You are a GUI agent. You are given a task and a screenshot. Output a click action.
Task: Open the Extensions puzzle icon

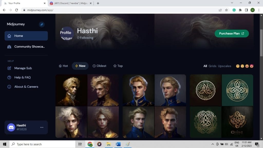click(x=240, y=10)
